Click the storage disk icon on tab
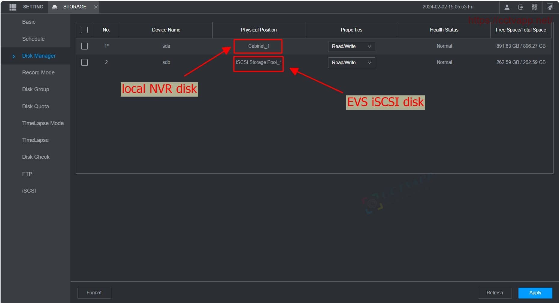The width and height of the screenshot is (559, 303). 55,7
